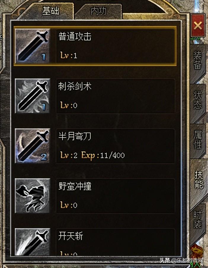Select the 半月弯刀 skill icon
The width and height of the screenshot is (208, 268).
[32, 146]
